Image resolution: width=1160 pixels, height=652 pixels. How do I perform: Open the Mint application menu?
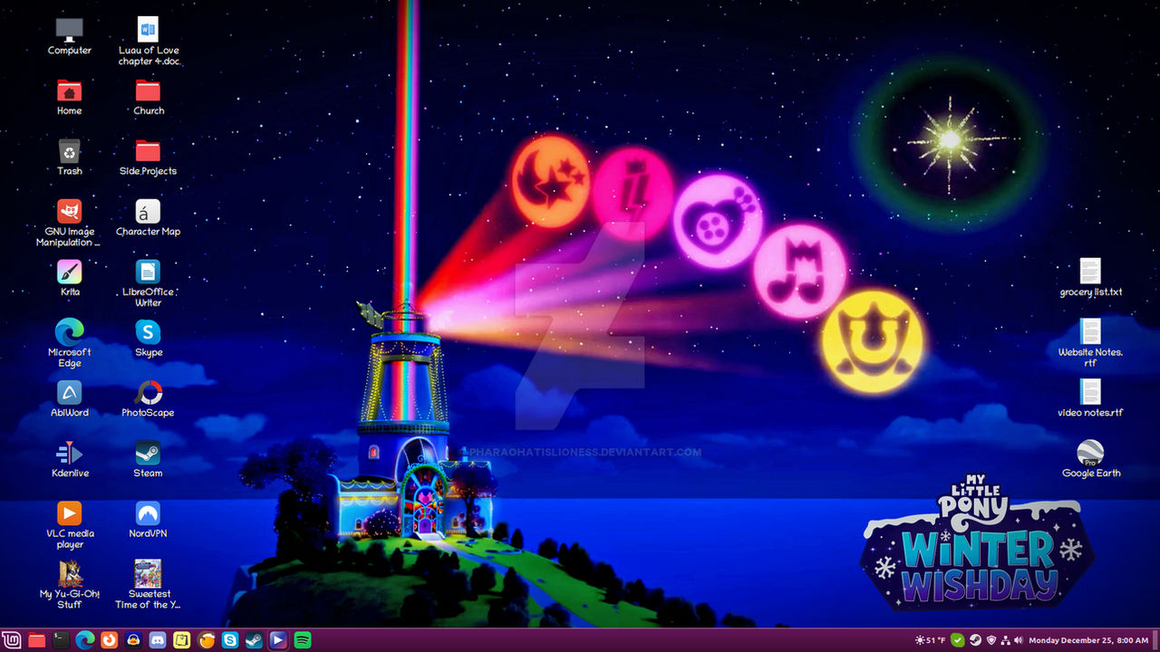tap(12, 640)
